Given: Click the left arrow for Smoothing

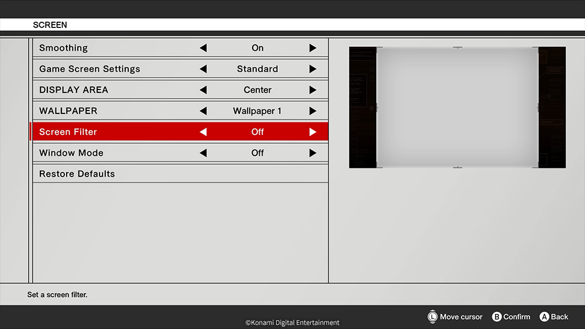Looking at the screenshot, I should pos(203,48).
